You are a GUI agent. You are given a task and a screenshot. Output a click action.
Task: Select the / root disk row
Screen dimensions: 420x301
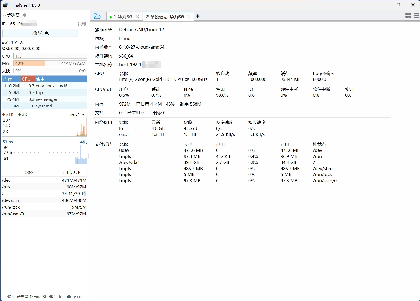pyautogui.click(x=44, y=193)
